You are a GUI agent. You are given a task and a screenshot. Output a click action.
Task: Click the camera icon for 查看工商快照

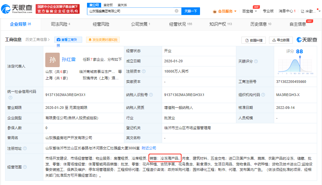pos(58,40)
